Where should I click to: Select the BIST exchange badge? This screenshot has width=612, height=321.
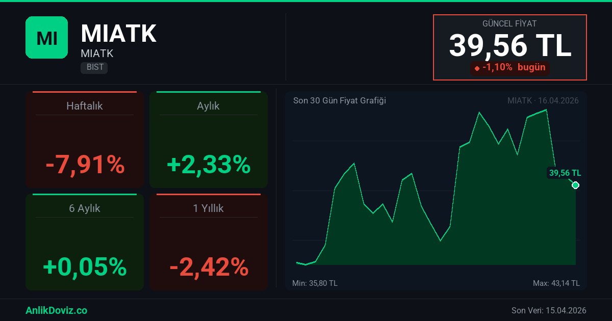[94, 67]
